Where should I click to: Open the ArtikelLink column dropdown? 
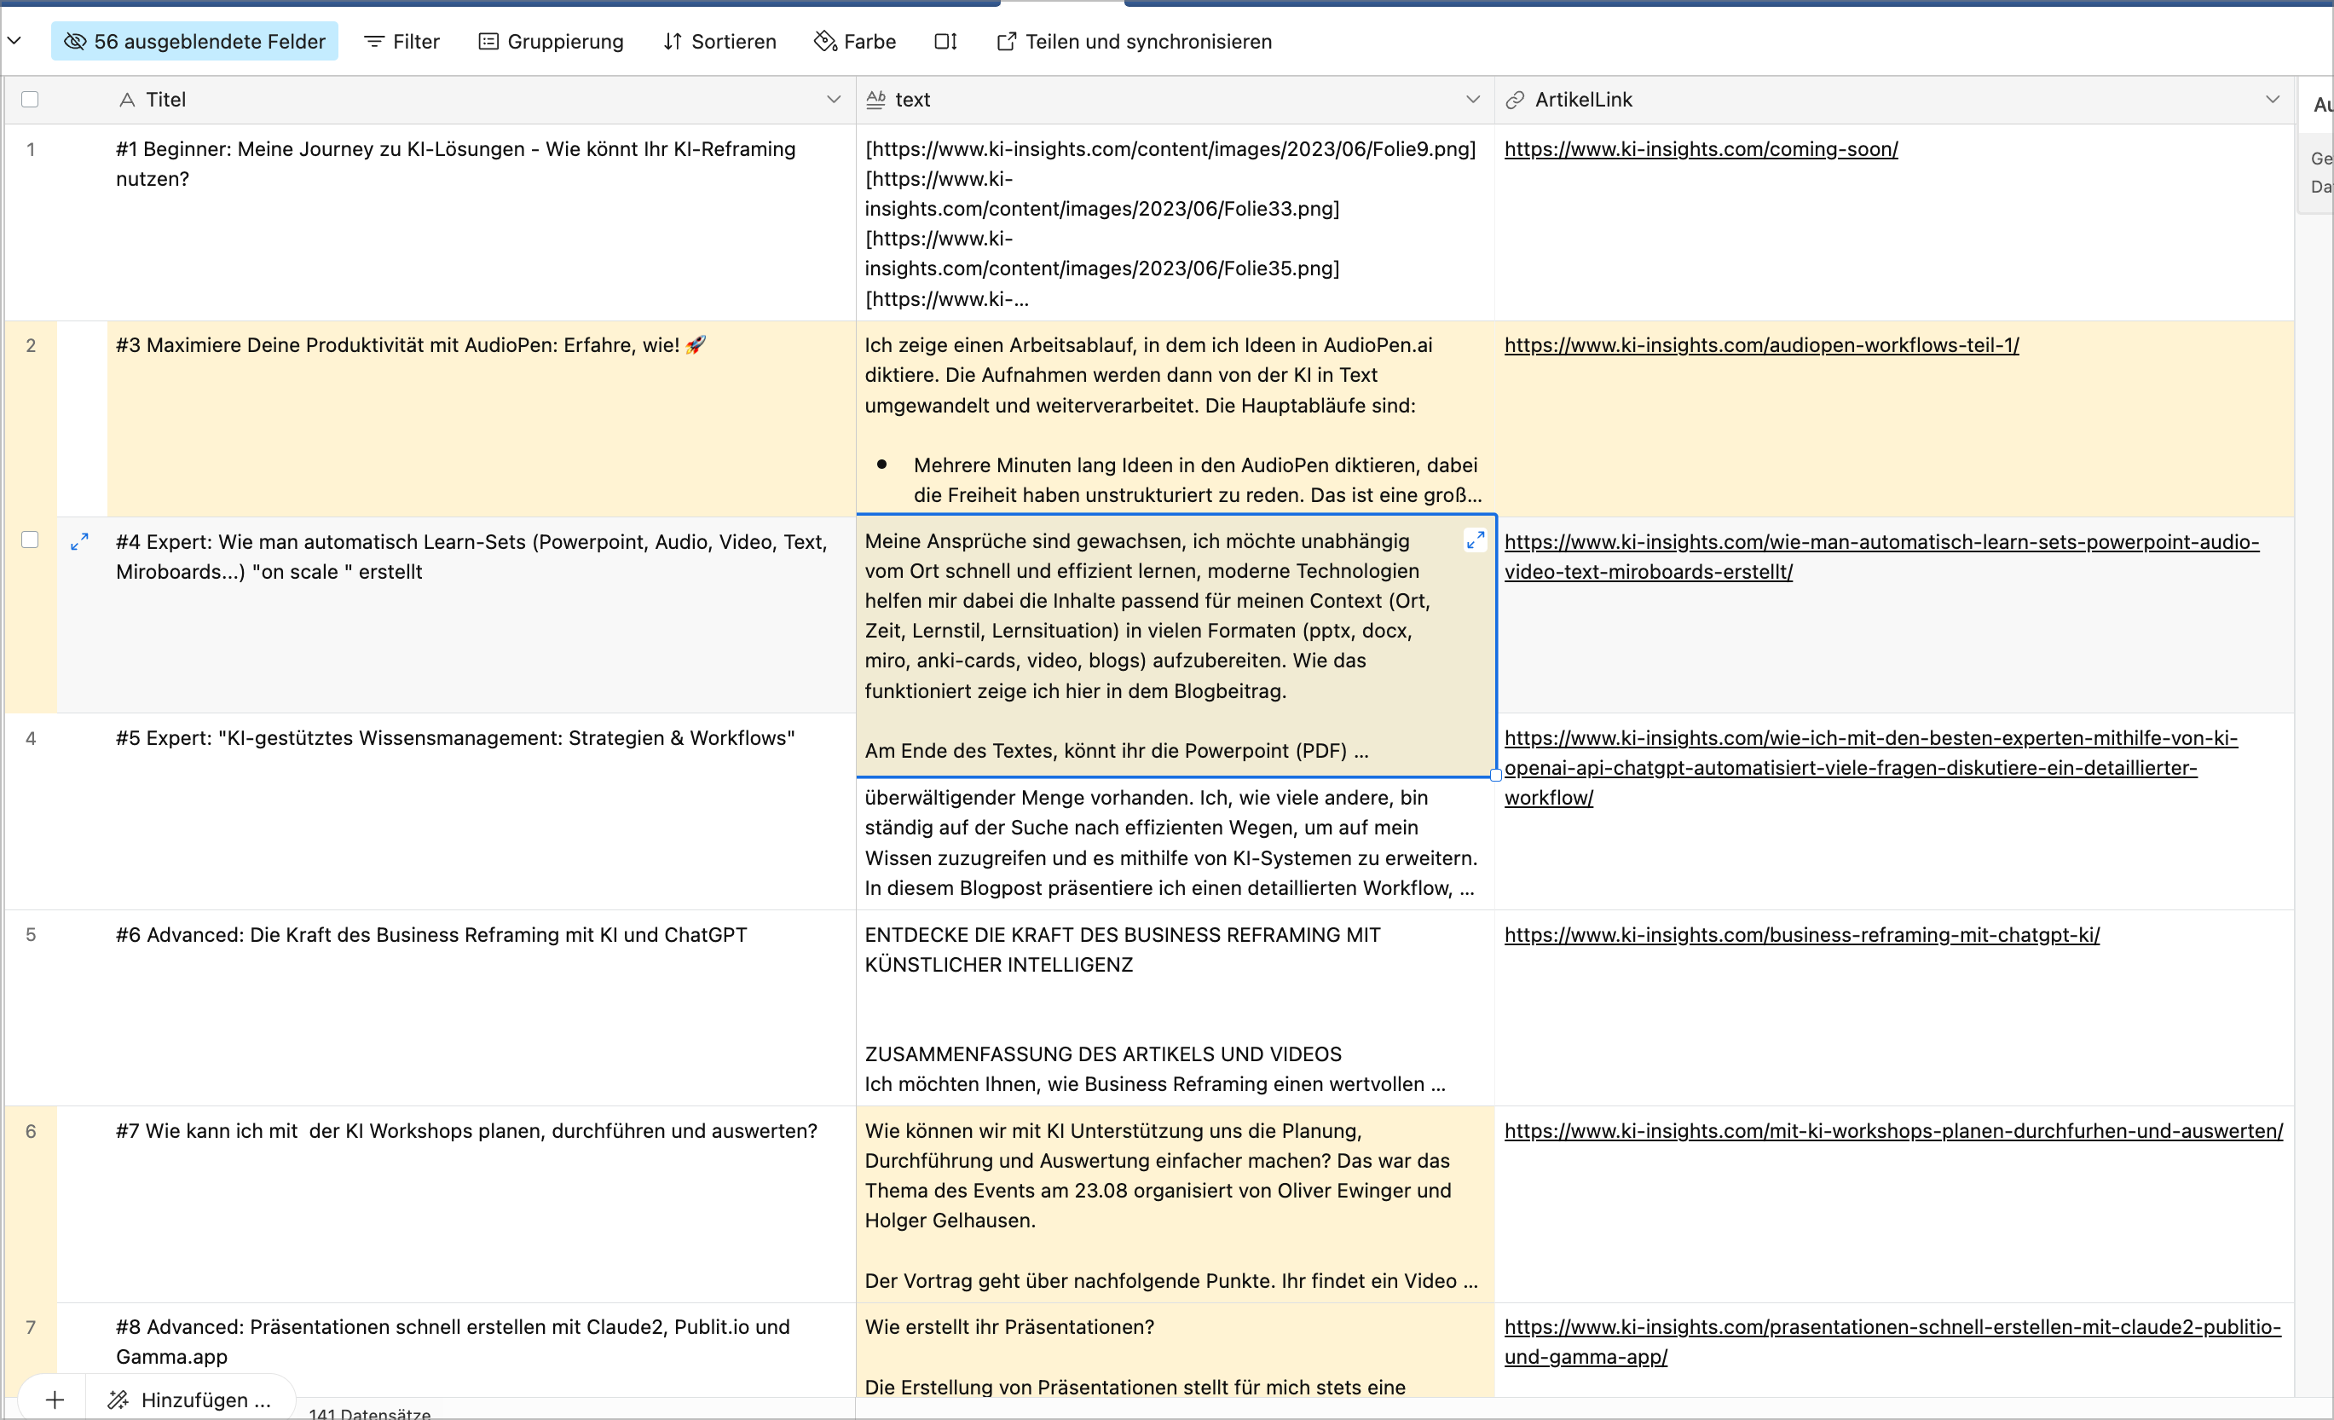(2273, 100)
